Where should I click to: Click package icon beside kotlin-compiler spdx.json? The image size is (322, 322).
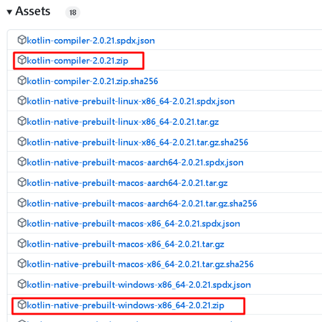coord(21,40)
